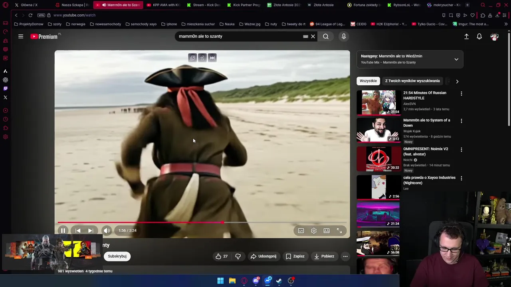Open the upload/create icon in YouTube header
The height and width of the screenshot is (287, 511).
[x=466, y=36]
